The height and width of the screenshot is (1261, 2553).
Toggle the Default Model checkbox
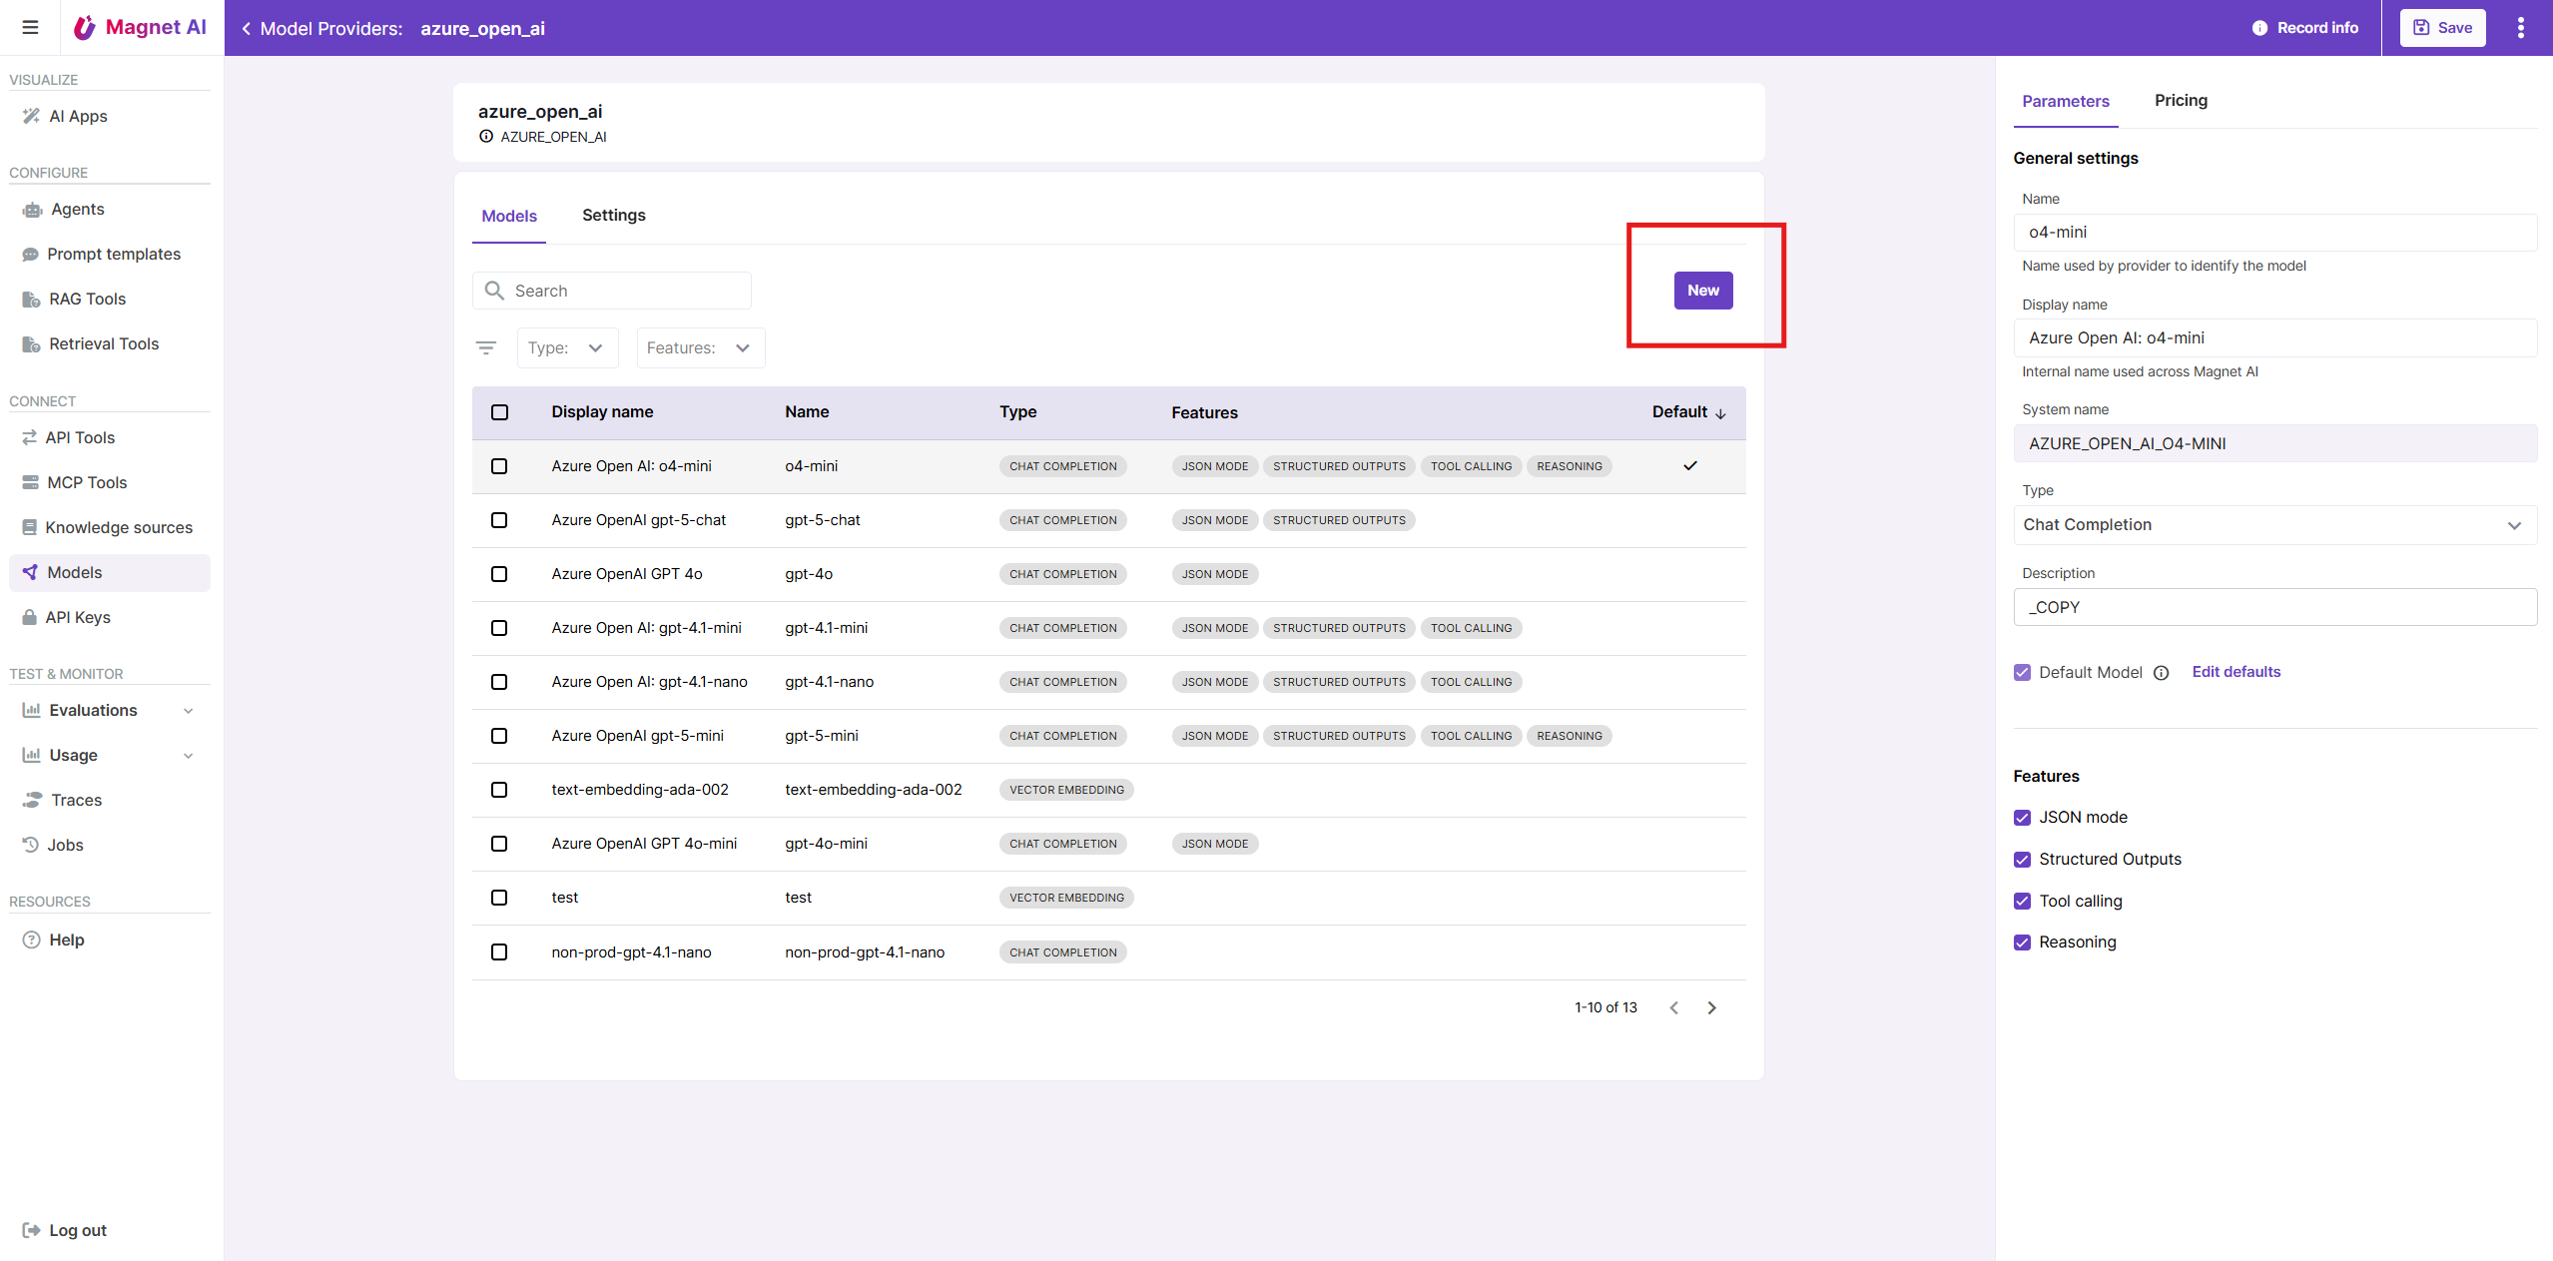point(2022,672)
